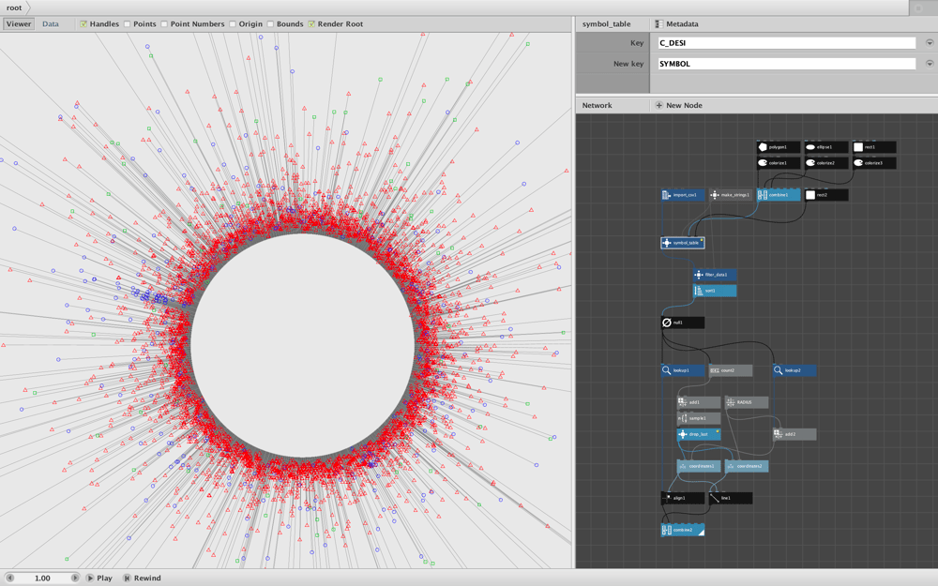Select the add1 node
The width and height of the screenshot is (938, 586).
(699, 402)
